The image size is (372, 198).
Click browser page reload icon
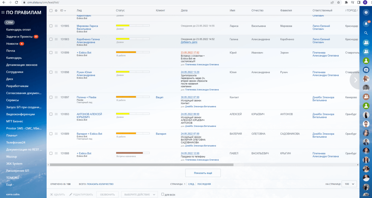click(x=16, y=2)
